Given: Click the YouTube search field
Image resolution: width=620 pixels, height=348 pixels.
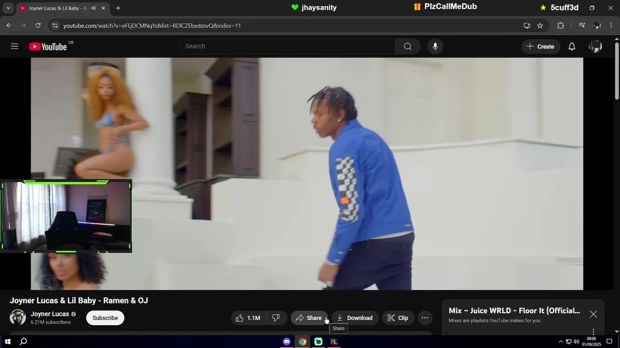Looking at the screenshot, I should pos(287,46).
